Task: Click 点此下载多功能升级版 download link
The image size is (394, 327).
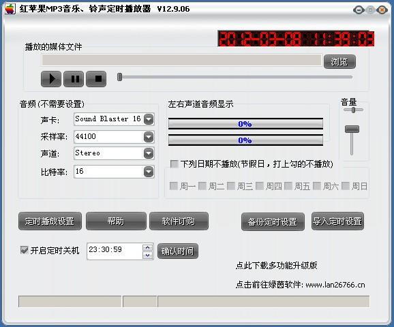Action: click(276, 266)
